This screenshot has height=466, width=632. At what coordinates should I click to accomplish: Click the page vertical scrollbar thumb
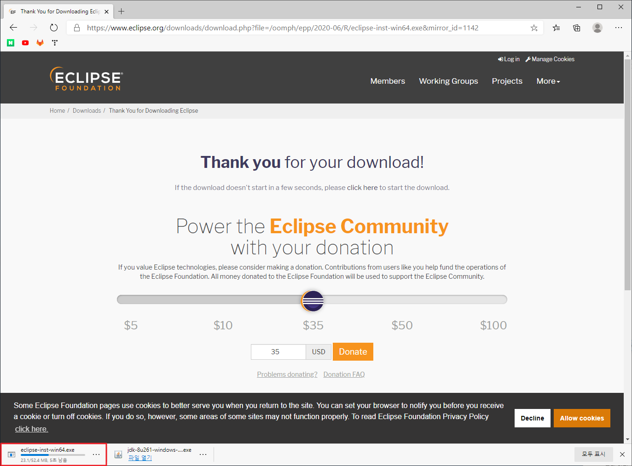pyautogui.click(x=628, y=175)
